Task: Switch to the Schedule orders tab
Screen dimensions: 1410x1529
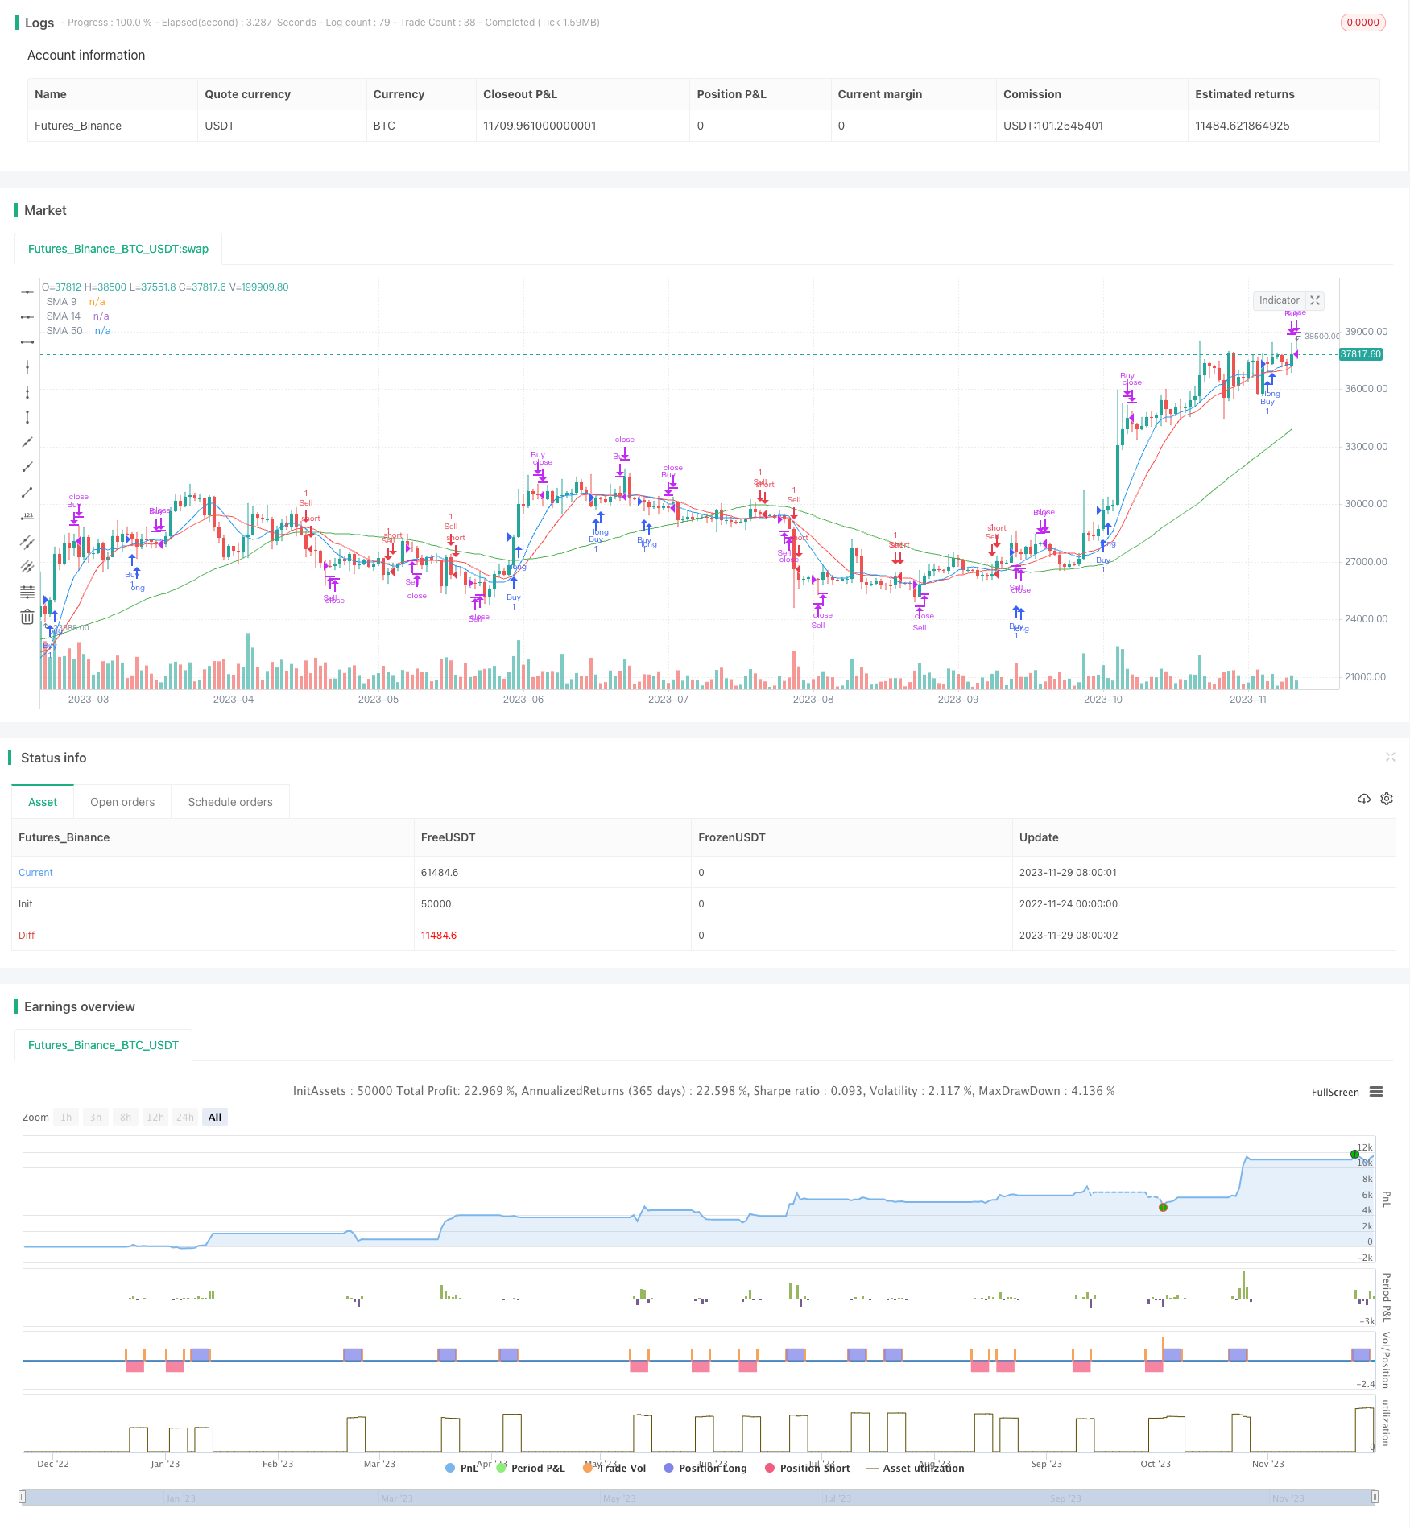Action: tap(230, 802)
